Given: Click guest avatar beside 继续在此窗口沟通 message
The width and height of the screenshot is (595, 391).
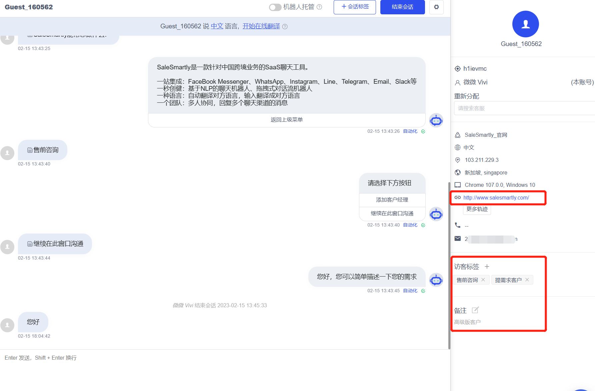Looking at the screenshot, I should click(7, 247).
